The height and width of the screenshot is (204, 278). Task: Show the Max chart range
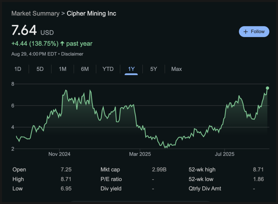[177, 69]
